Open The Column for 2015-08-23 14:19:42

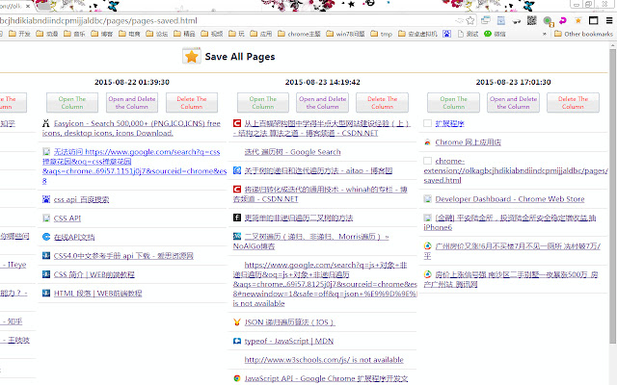pos(263,103)
